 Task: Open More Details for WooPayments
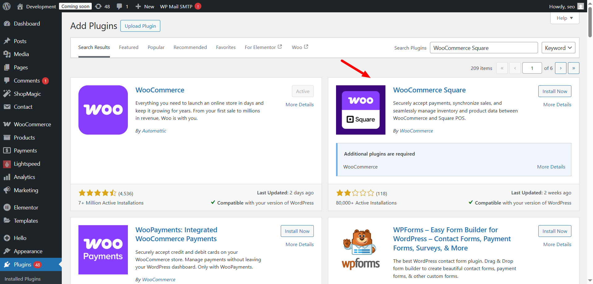[300, 245]
